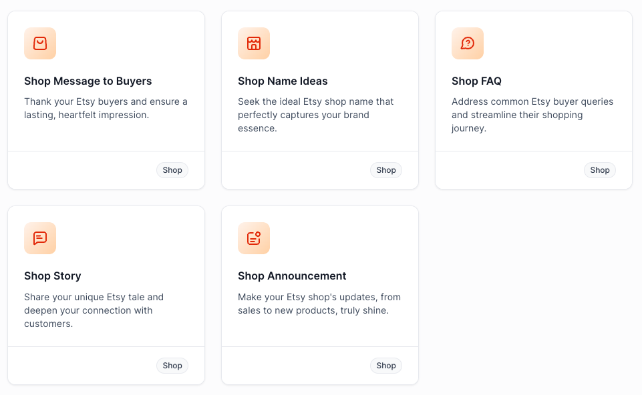This screenshot has width=642, height=395.
Task: Click Shop button under Shop FAQ
Action: tap(599, 170)
